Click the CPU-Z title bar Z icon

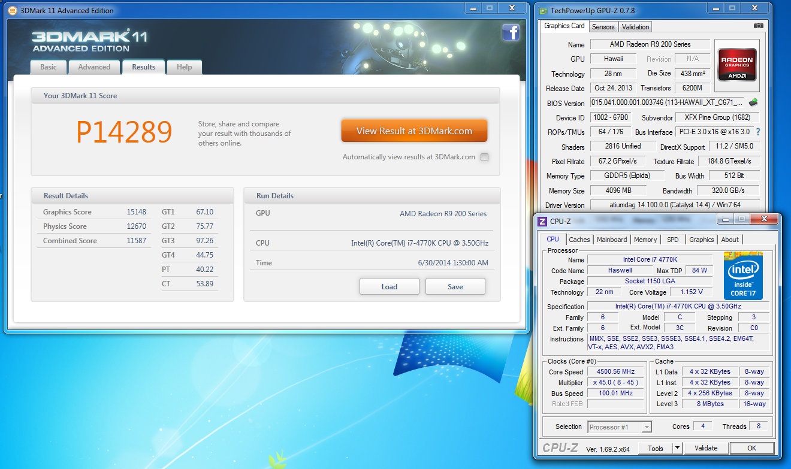542,222
